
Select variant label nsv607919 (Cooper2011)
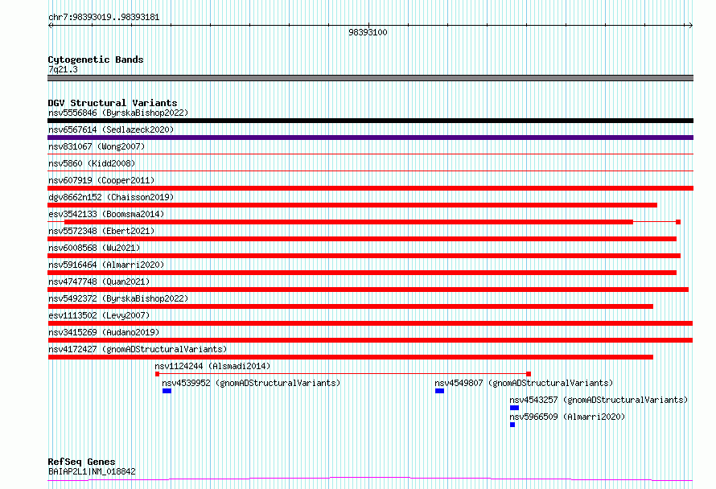[101, 180]
